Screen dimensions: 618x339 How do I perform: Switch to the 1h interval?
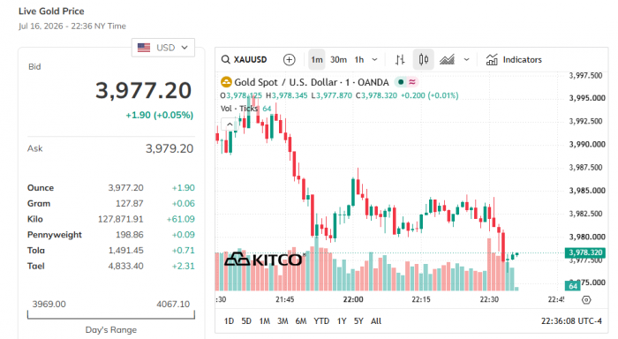tap(359, 59)
